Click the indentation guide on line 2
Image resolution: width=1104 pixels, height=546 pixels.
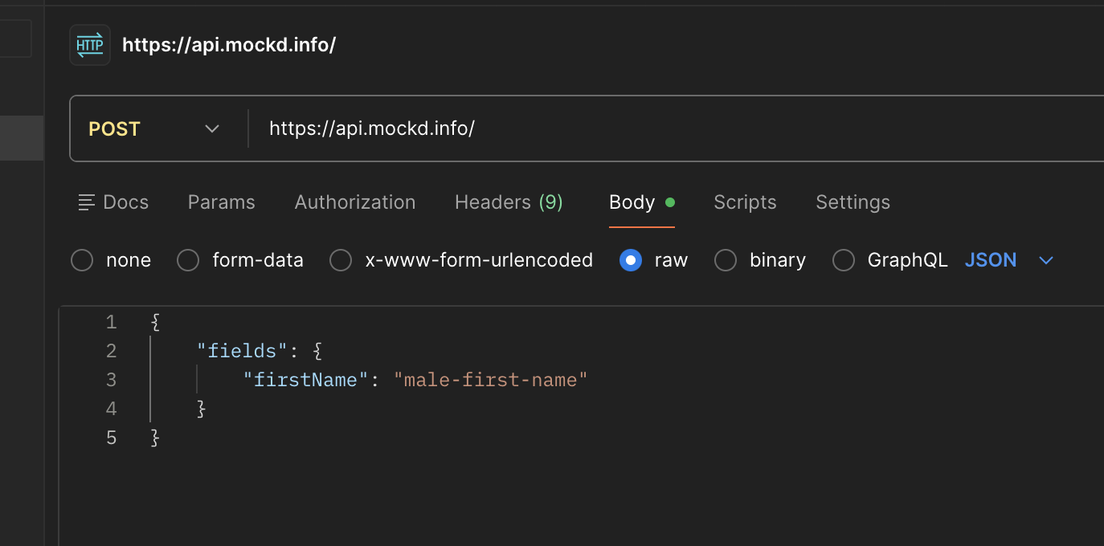151,351
